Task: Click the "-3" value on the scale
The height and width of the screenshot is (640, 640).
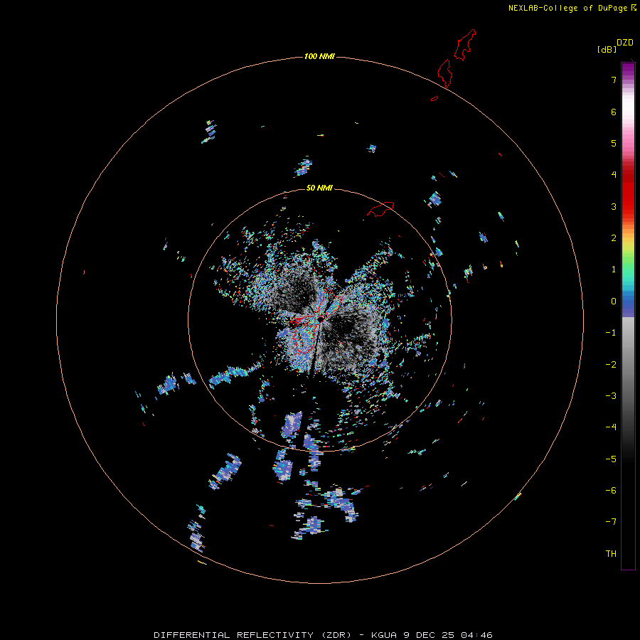Action: pos(611,396)
